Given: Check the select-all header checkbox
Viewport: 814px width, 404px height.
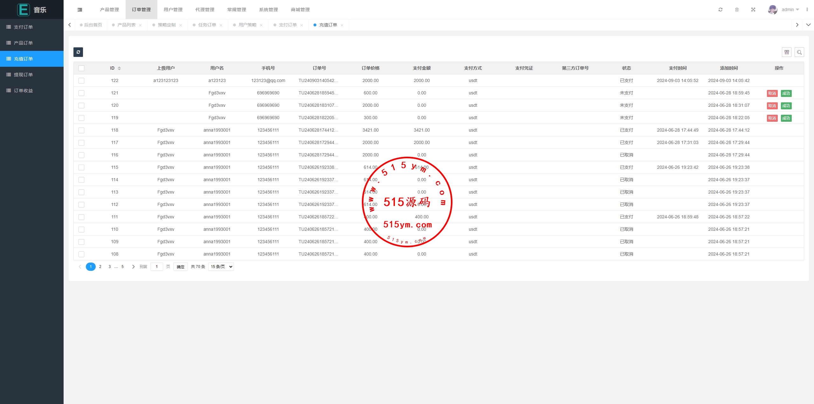Looking at the screenshot, I should [x=81, y=68].
